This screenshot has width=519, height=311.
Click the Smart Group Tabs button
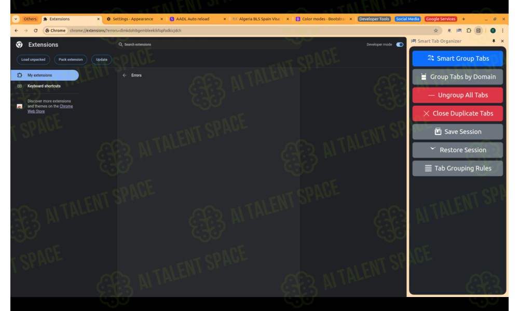click(x=457, y=59)
